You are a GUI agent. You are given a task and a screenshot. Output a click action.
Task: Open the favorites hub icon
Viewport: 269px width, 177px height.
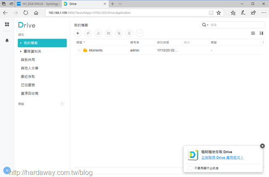tap(233, 13)
